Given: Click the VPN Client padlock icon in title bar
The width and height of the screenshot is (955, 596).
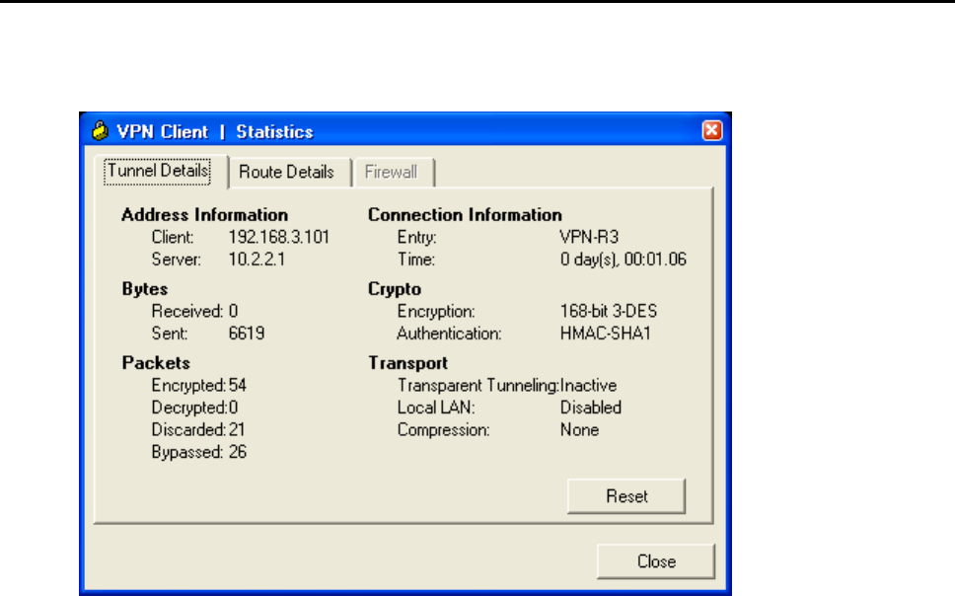Looking at the screenshot, I should pyautogui.click(x=100, y=131).
